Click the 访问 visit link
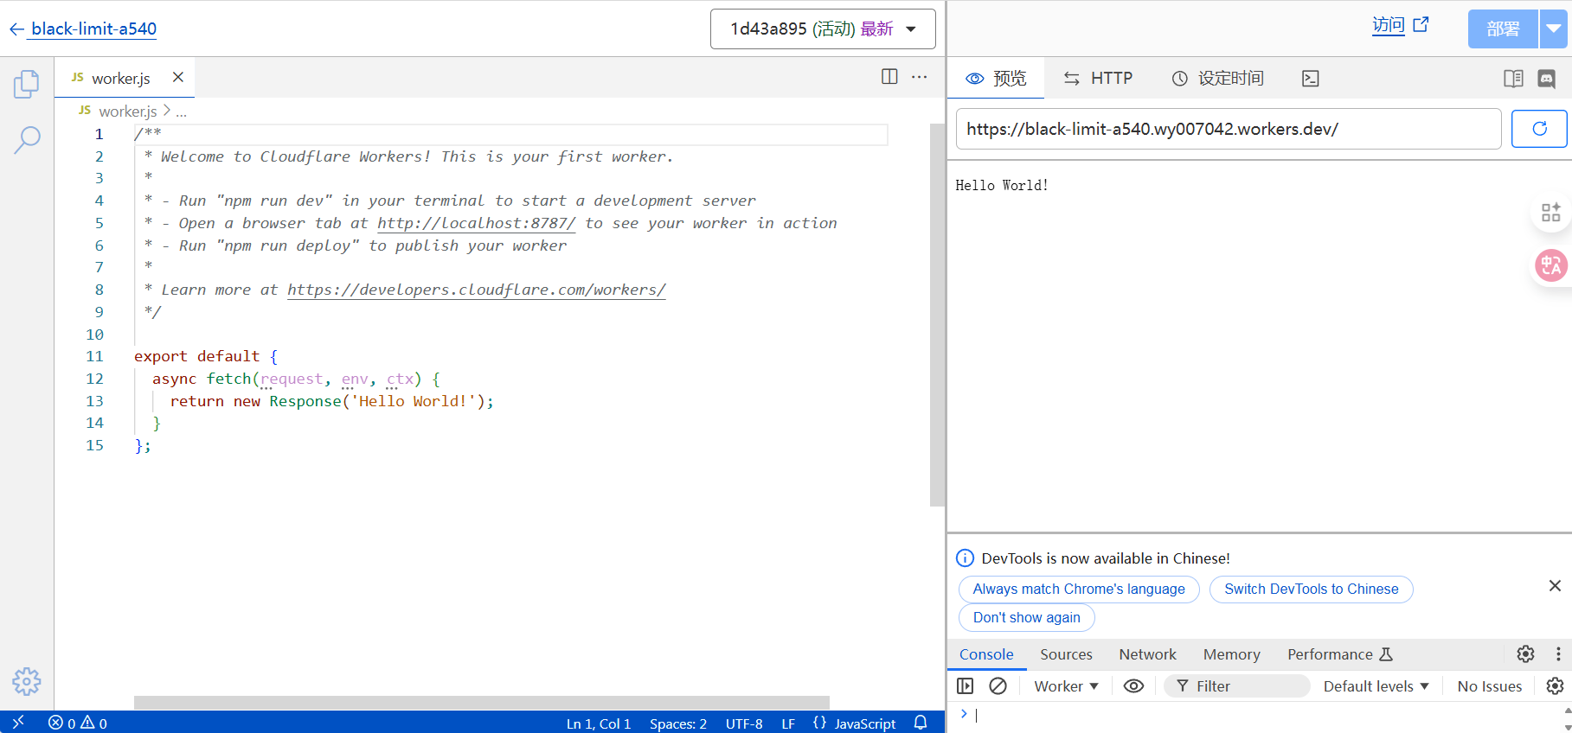Screen dimensions: 1572x733 (x=1388, y=25)
